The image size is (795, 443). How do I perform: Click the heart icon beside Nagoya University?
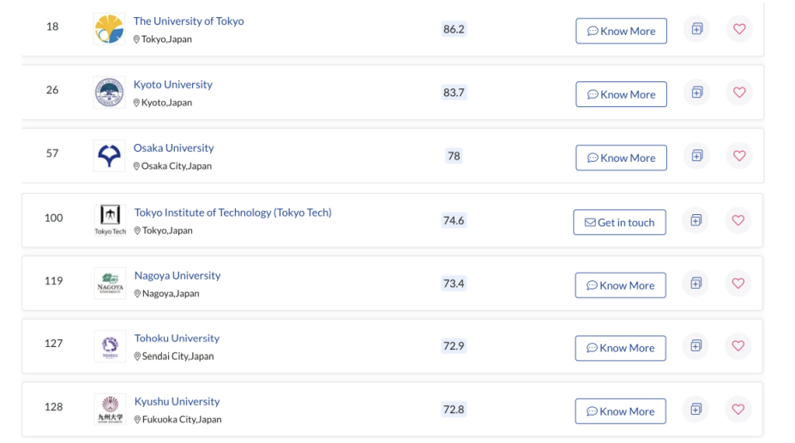[x=738, y=284]
